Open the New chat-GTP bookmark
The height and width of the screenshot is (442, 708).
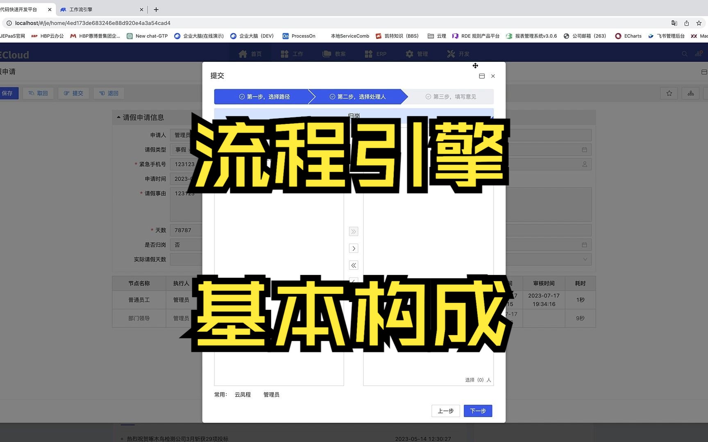pos(147,36)
